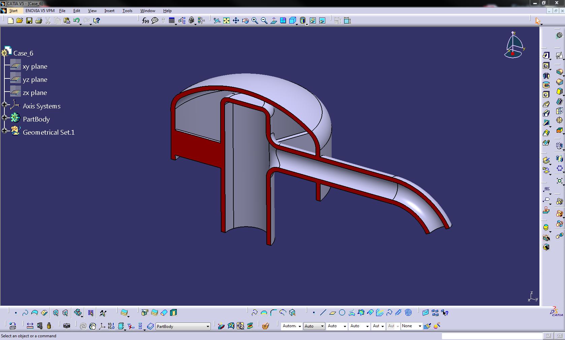Viewport: 565px width, 340px height.
Task: Open the Insert menu
Action: [109, 11]
